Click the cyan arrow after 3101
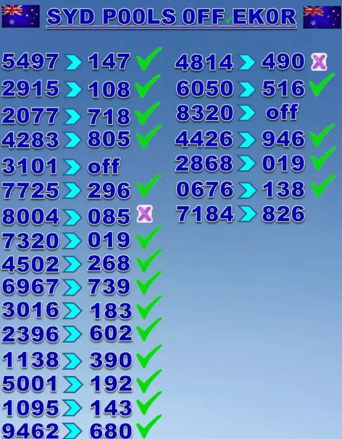342x439 pixels. 72,167
